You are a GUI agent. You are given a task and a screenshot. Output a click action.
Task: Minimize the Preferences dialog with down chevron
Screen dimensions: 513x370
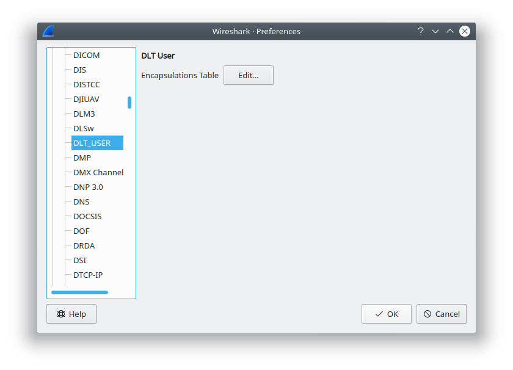coord(435,31)
